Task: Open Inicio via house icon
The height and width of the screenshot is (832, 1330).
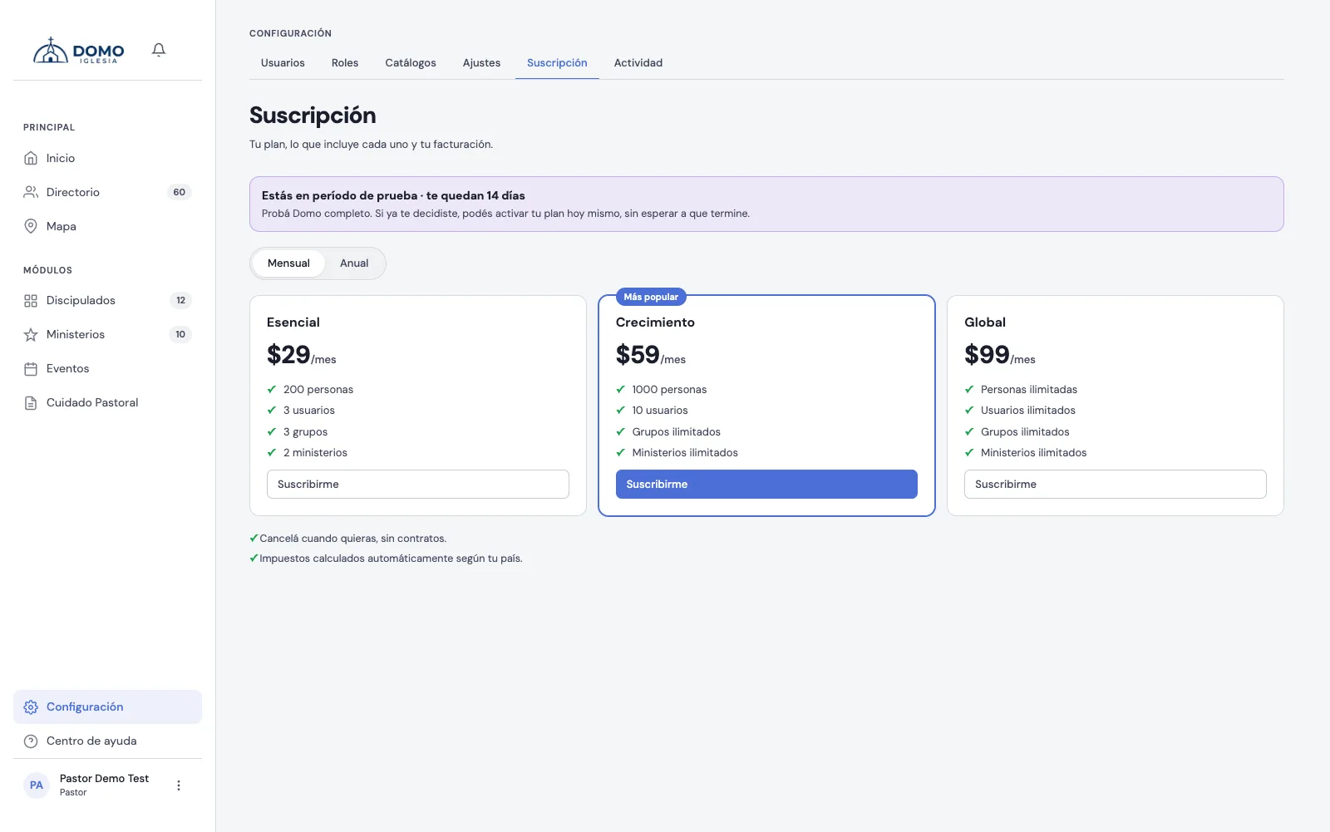Action: 31,158
